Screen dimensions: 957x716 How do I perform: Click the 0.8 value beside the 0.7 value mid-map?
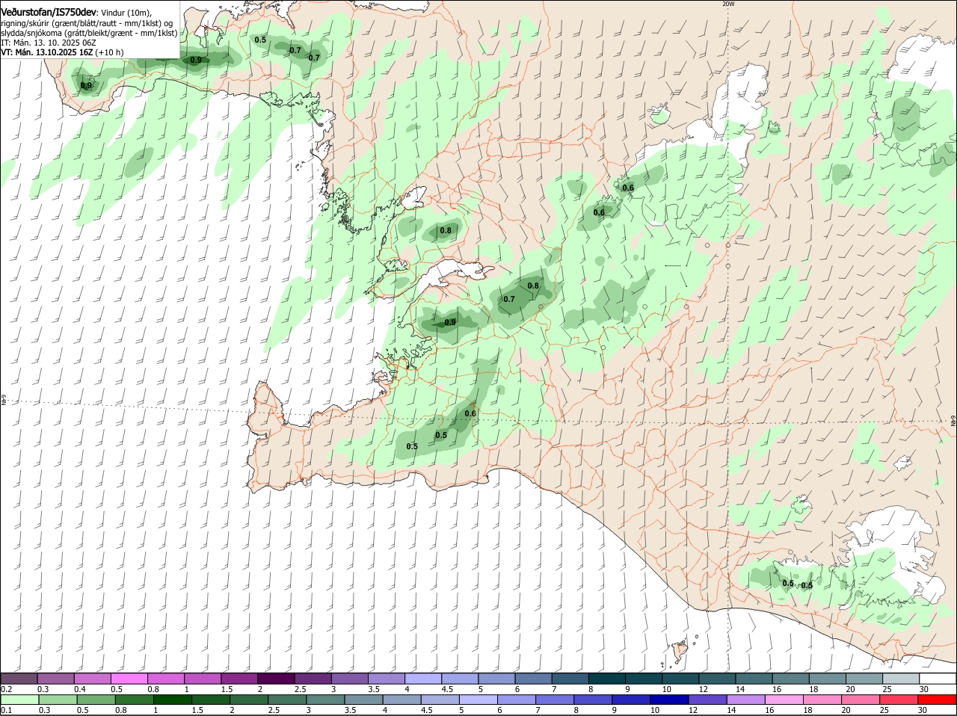(x=533, y=286)
